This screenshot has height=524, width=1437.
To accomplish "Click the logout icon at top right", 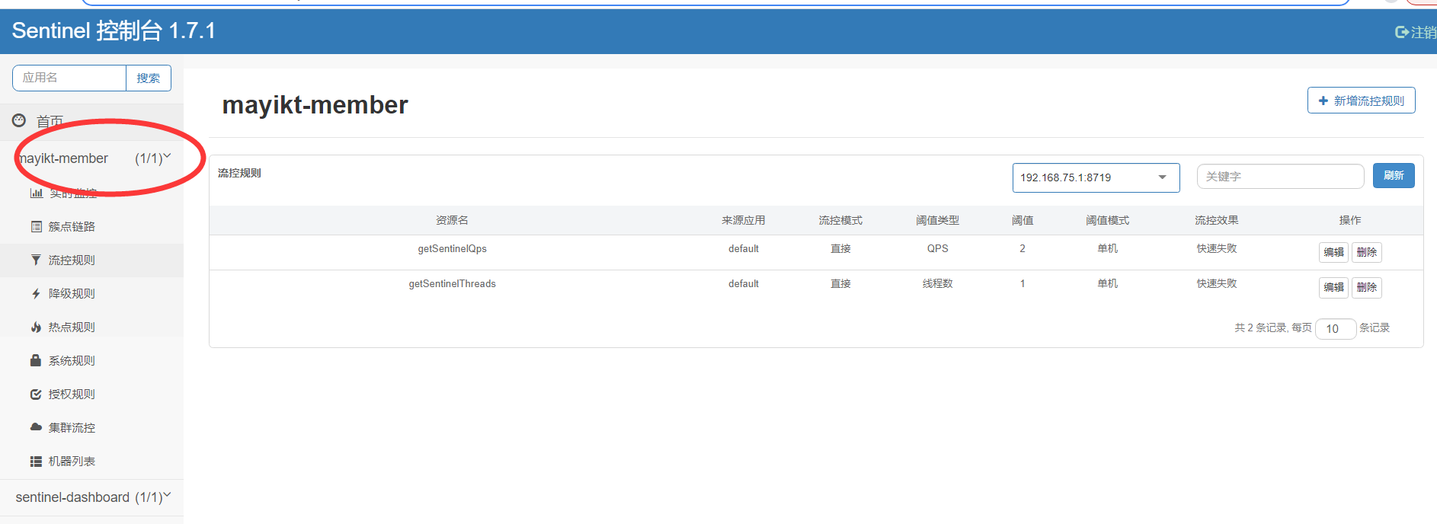I will click(x=1401, y=32).
